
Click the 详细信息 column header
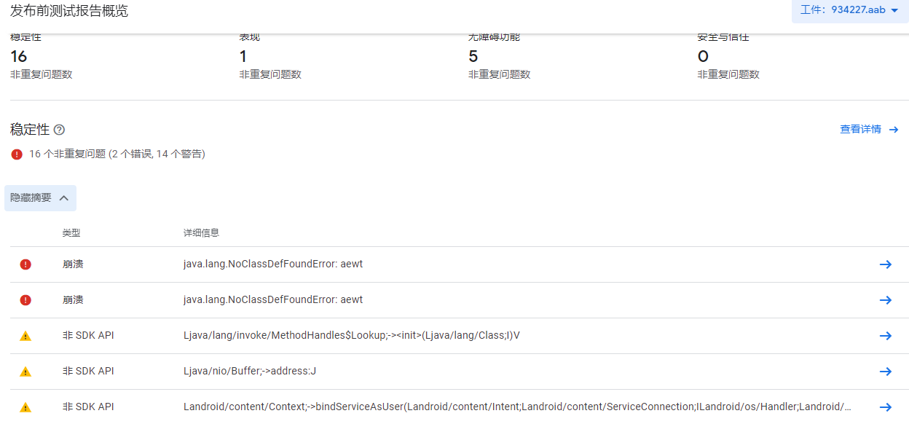tap(200, 232)
